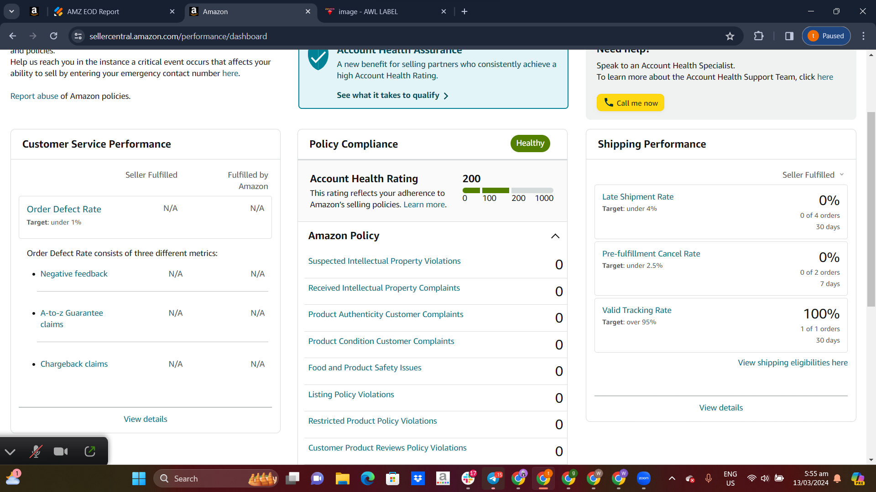This screenshot has height=492, width=876.
Task: Open the Negative feedback link
Action: point(74,274)
